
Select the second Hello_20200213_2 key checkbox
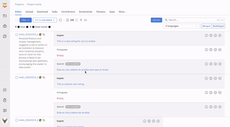pos(17,78)
